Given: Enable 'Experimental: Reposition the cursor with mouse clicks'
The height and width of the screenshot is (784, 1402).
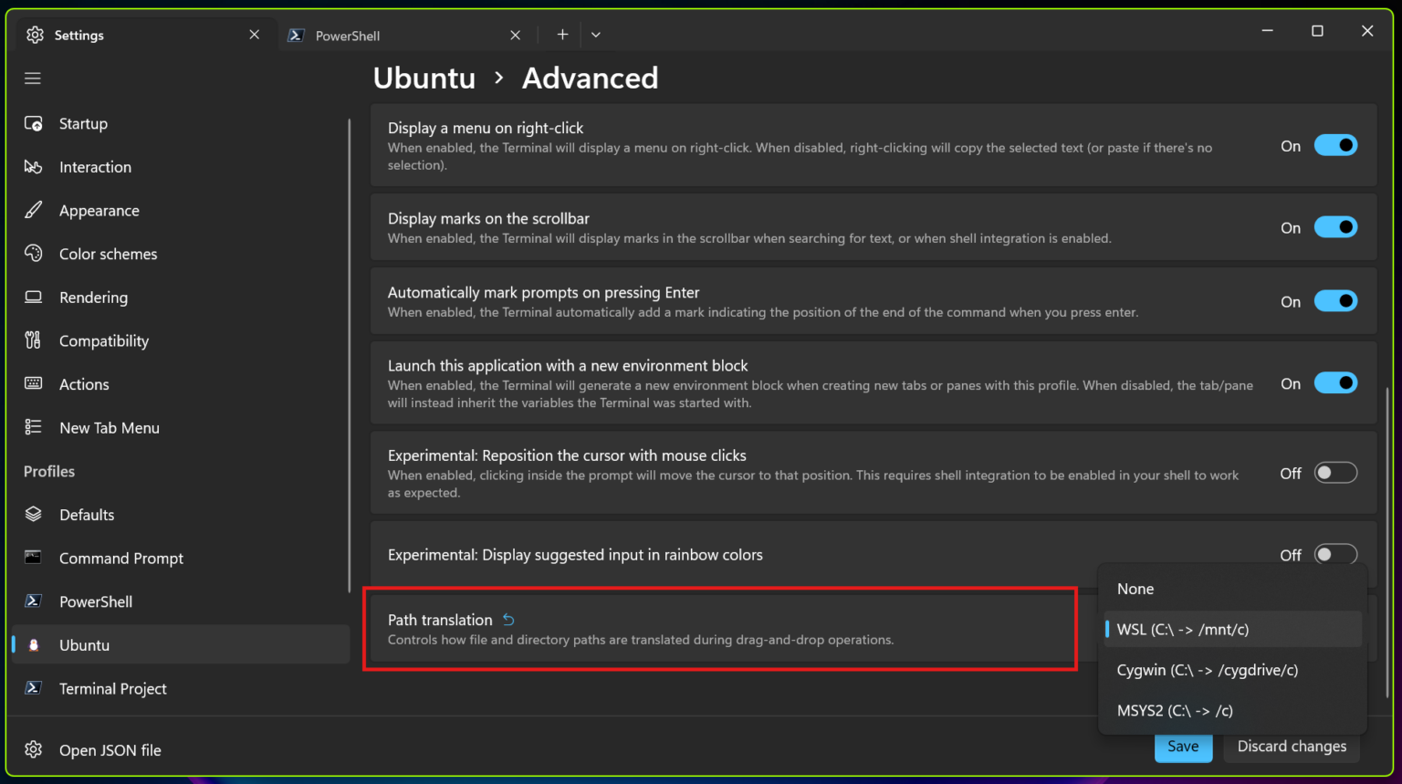Looking at the screenshot, I should coord(1335,472).
